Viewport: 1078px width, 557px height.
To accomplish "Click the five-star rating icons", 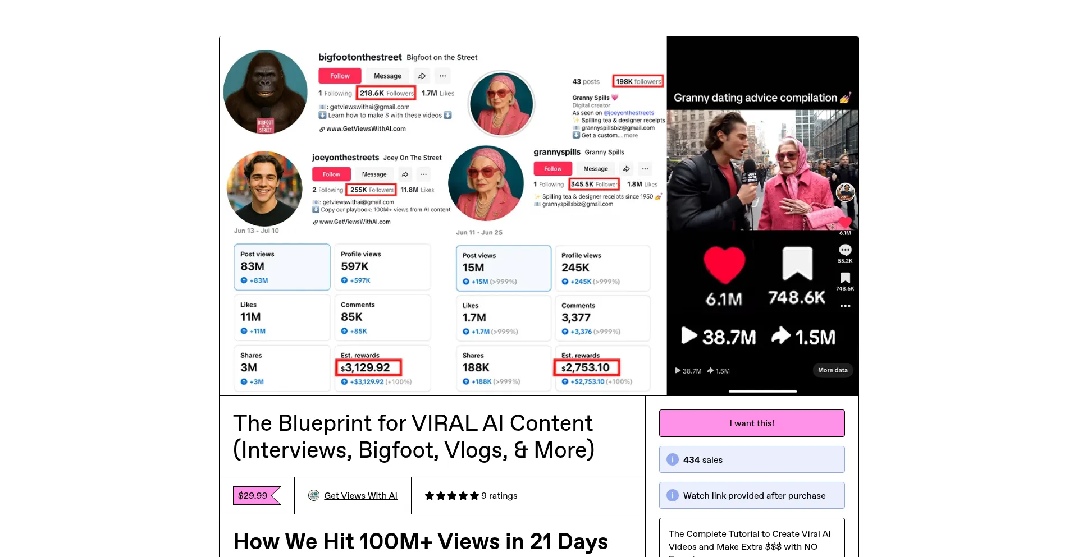I will tap(451, 496).
